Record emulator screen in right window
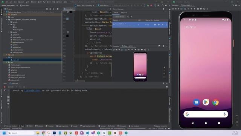Image resolution: width=241 pixels, height=136 pixels. (x=201, y=9)
